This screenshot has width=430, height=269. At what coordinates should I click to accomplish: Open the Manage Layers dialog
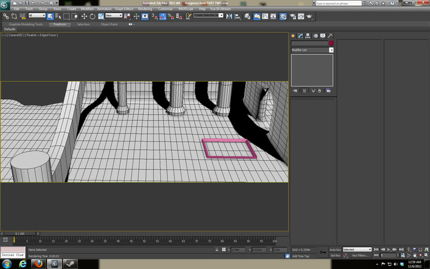(x=247, y=17)
